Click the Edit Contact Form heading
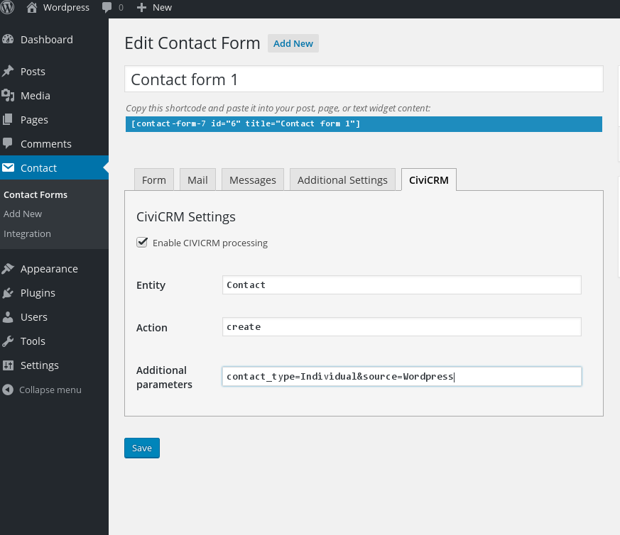620x535 pixels. click(x=192, y=43)
